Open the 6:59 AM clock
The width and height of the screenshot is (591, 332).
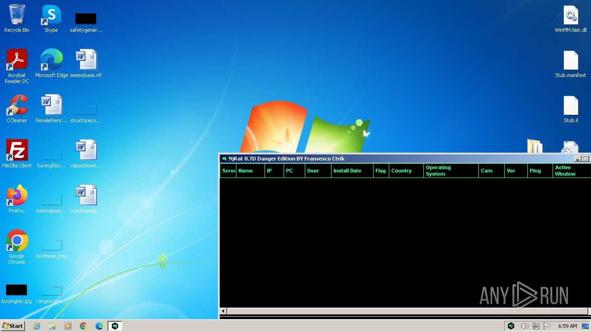pyautogui.click(x=567, y=326)
